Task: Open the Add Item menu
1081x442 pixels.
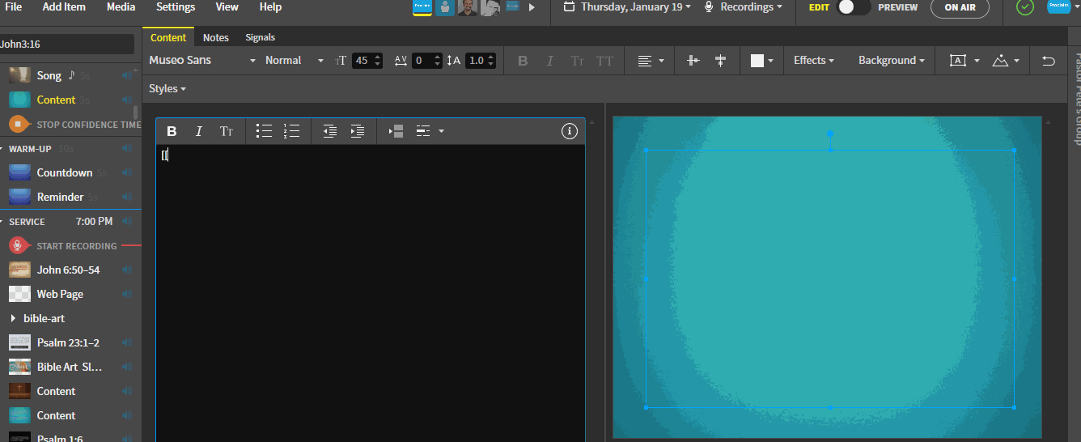Action: [x=64, y=7]
